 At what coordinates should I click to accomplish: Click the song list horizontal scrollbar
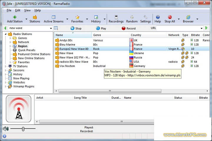point(97,122)
